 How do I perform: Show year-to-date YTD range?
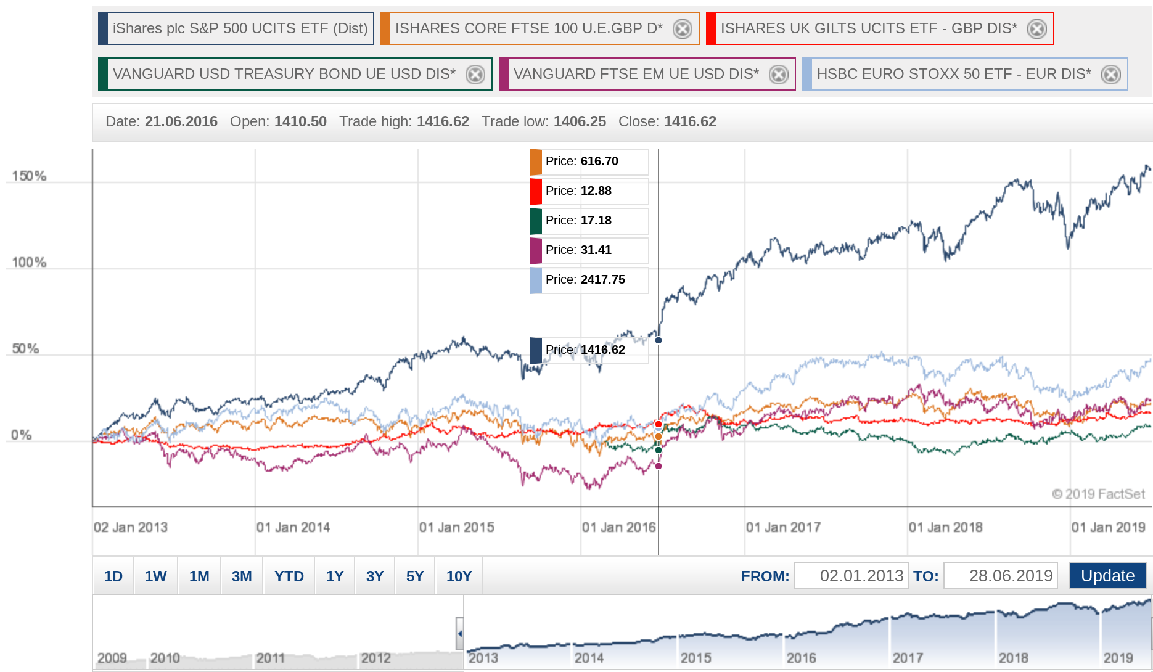coord(289,576)
